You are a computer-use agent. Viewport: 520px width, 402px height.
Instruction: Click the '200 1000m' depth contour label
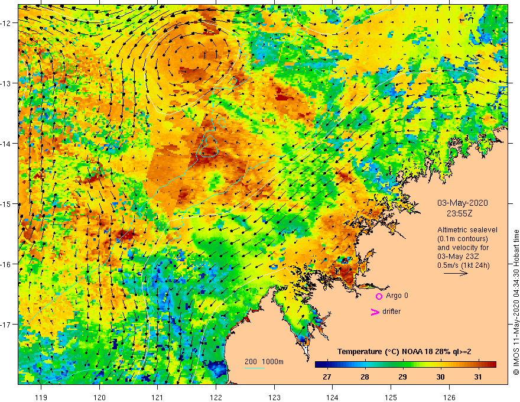pos(264,362)
